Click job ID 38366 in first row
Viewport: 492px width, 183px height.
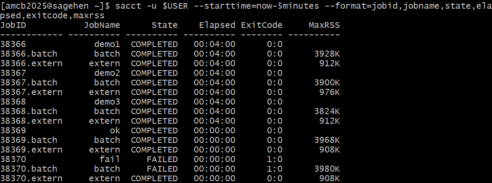point(13,44)
